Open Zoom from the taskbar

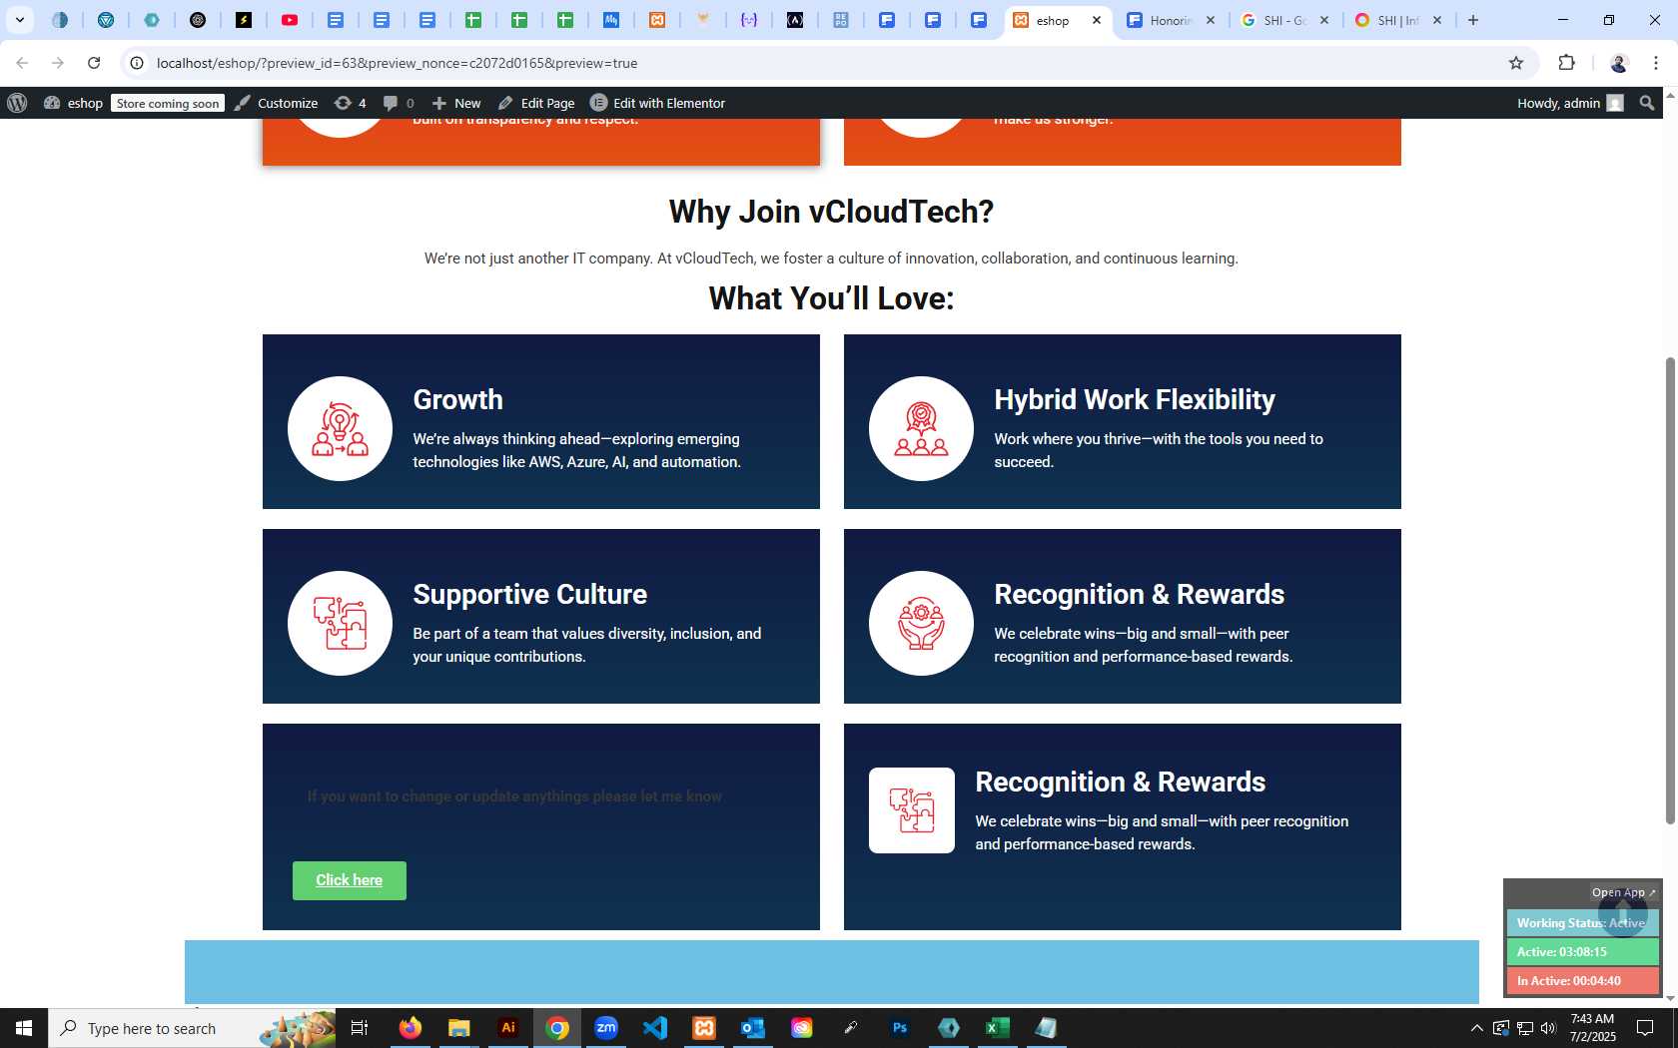click(x=606, y=1028)
